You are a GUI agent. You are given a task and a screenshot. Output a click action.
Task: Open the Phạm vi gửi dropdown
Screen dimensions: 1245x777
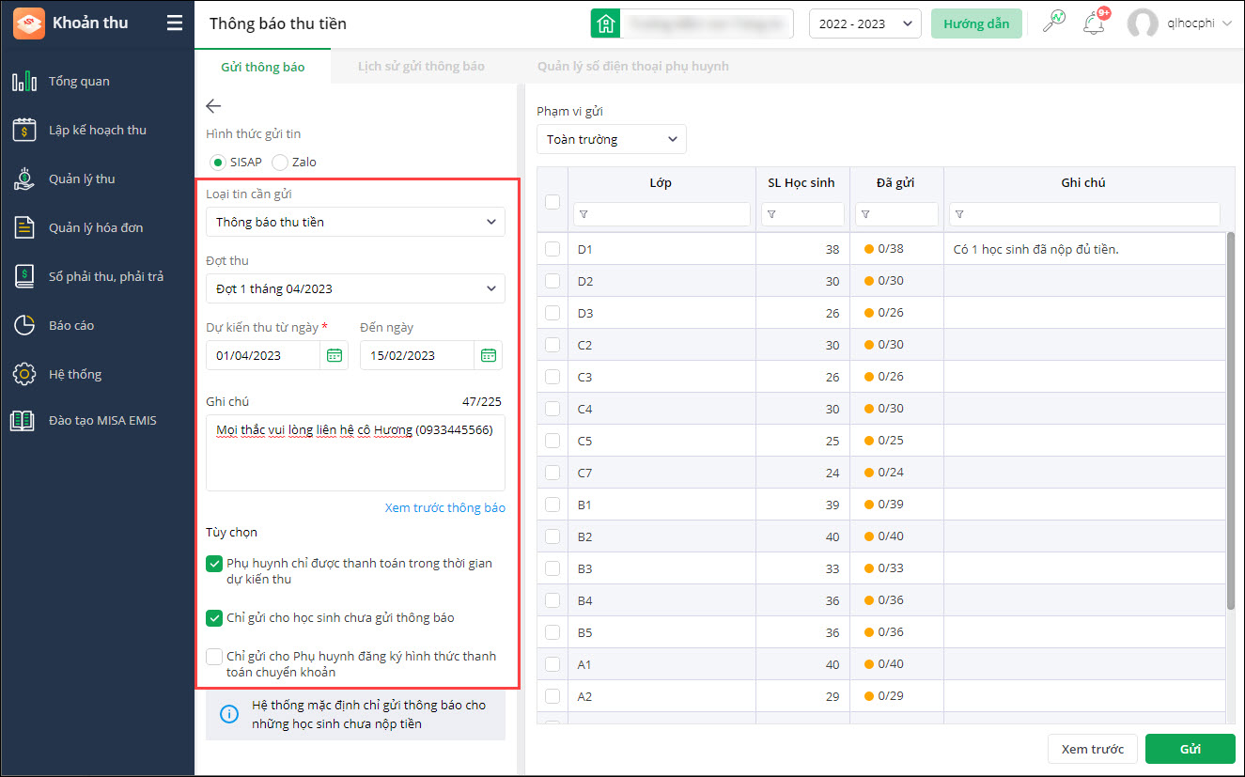coord(612,139)
